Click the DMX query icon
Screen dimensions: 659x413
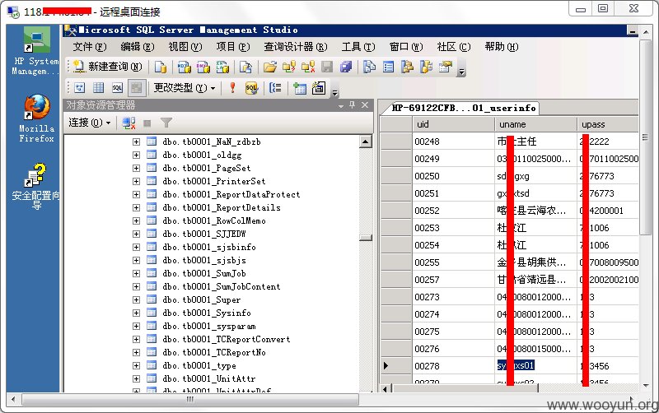[x=203, y=67]
